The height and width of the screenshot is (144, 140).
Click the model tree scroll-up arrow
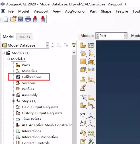[74, 53]
